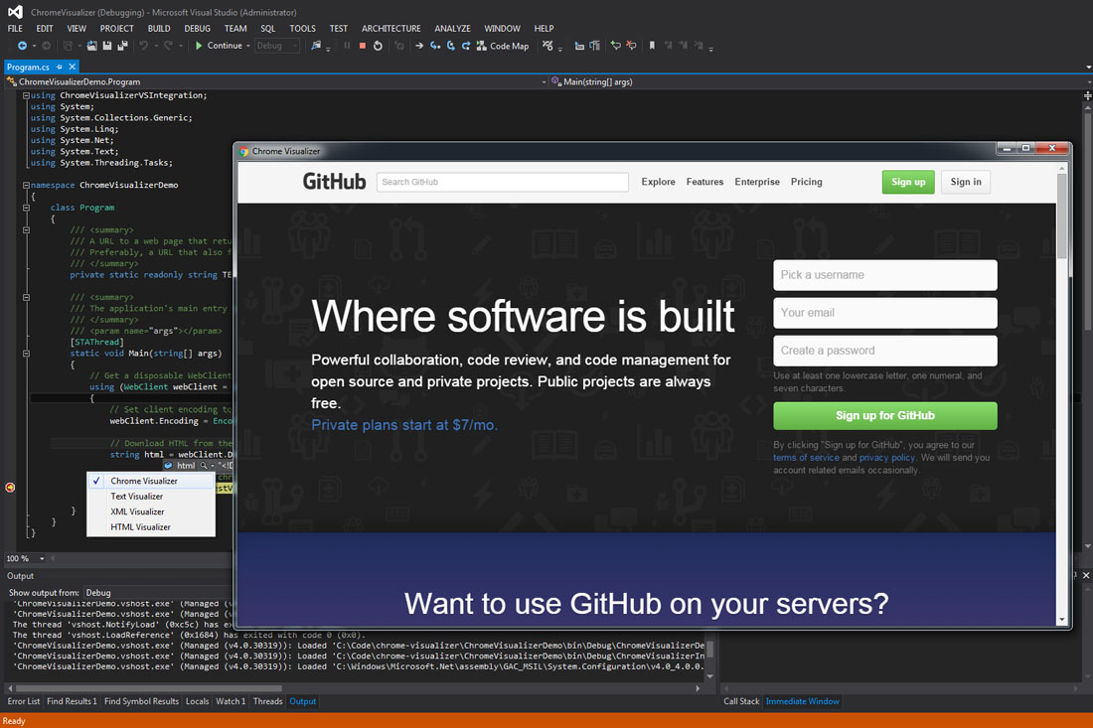Click the Undo toolbar icon
The image size is (1093, 728).
click(x=144, y=46)
